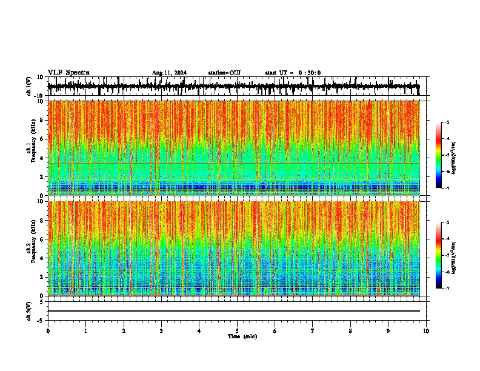Screen dimensions: 480x371
Task: Click the ch.1 voltage waveform trace
Action: tap(234, 86)
